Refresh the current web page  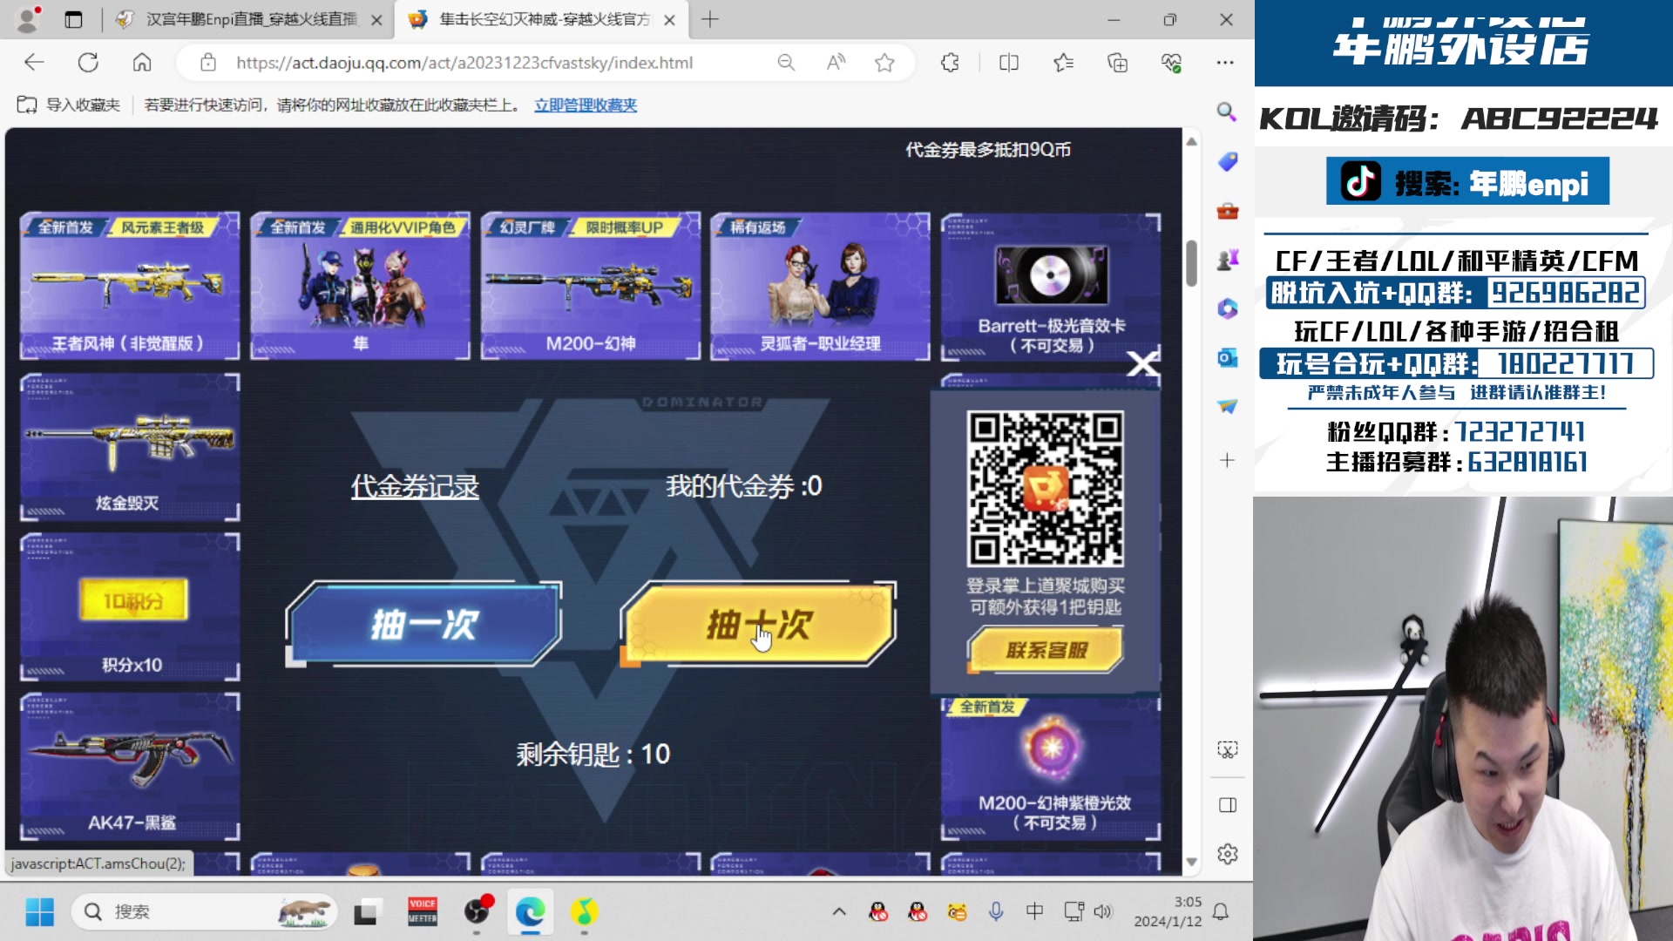[88, 63]
